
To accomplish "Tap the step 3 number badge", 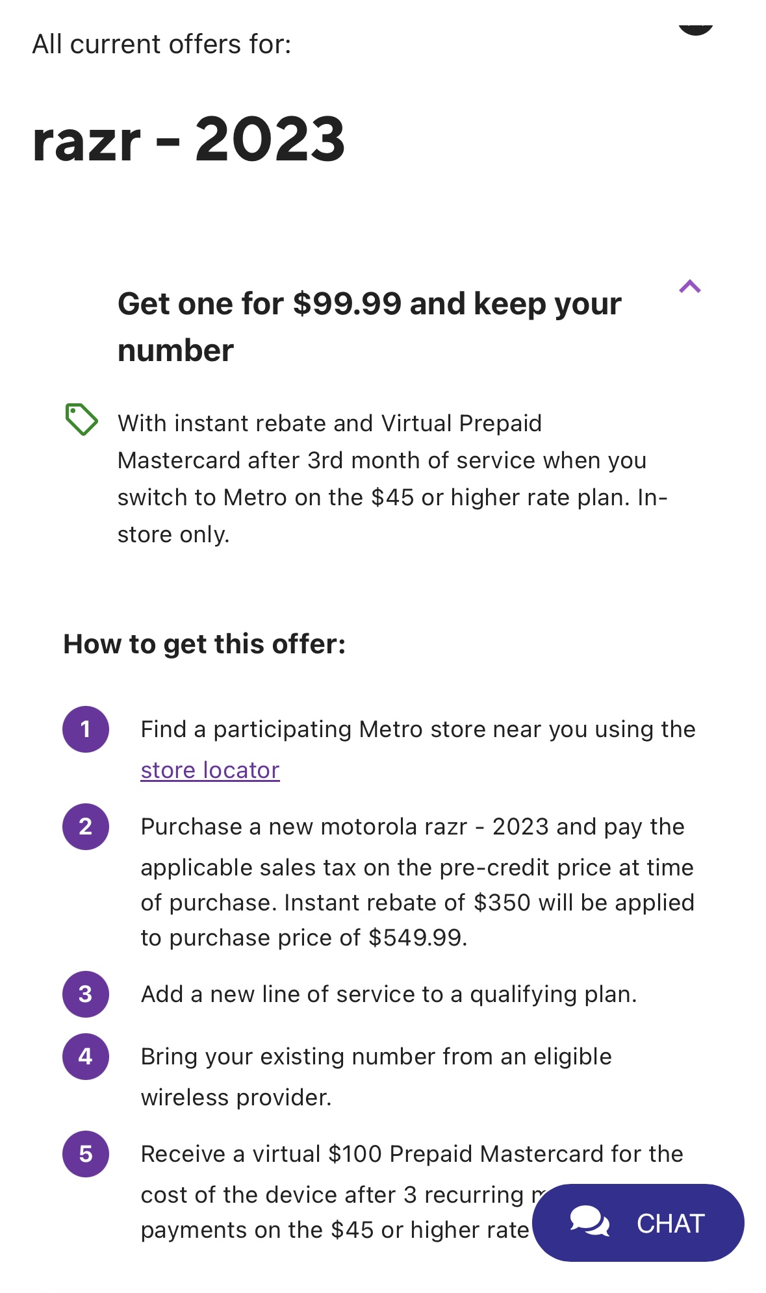I will 86,994.
